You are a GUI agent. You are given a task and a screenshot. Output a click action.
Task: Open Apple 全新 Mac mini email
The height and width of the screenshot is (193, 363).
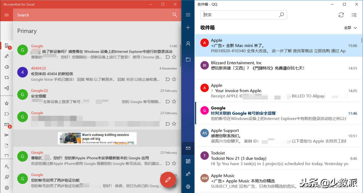pos(278,46)
